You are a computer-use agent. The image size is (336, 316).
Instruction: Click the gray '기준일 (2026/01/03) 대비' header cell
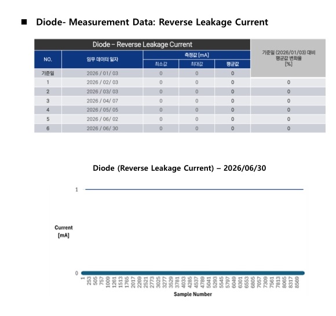(288, 58)
